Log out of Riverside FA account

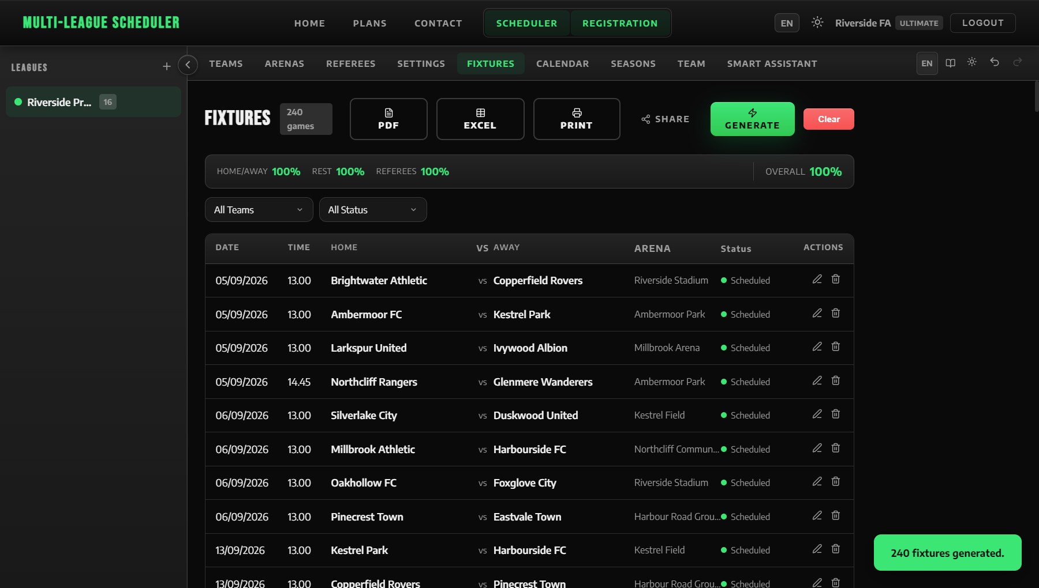point(982,23)
